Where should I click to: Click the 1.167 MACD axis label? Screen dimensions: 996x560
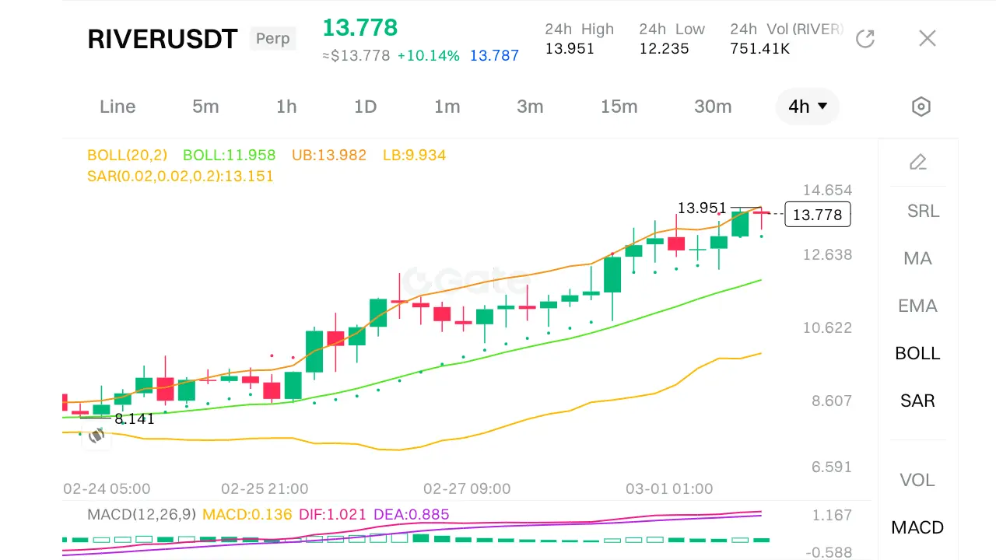[x=832, y=515]
